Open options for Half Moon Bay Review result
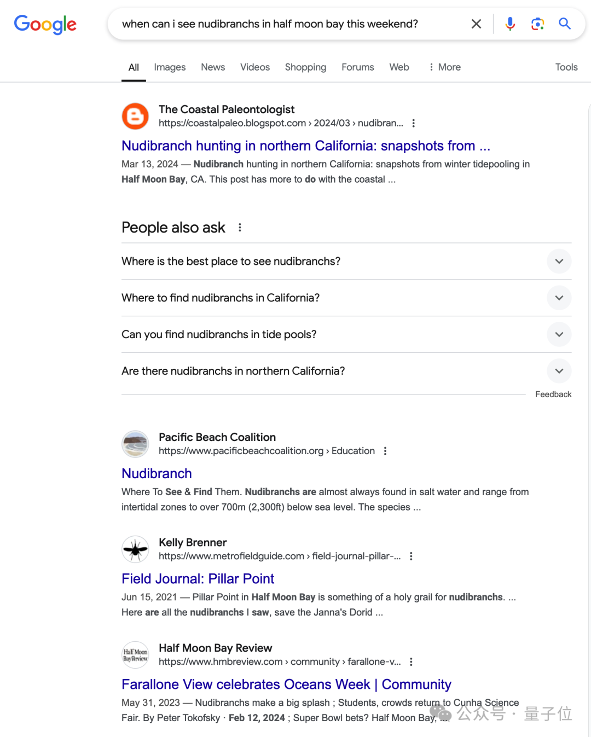Screen dimensions: 591x737 tap(411, 661)
